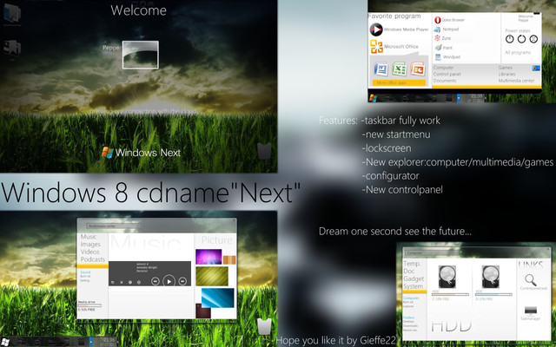The width and height of the screenshot is (556, 347).
Task: Click the restart power state icon
Action: point(521,39)
